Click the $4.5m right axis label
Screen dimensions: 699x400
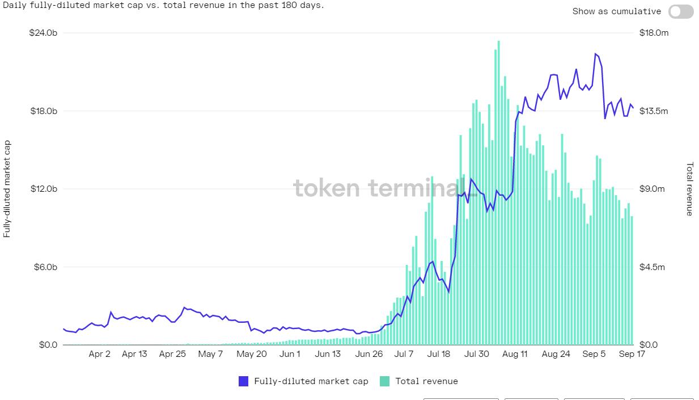click(x=653, y=267)
